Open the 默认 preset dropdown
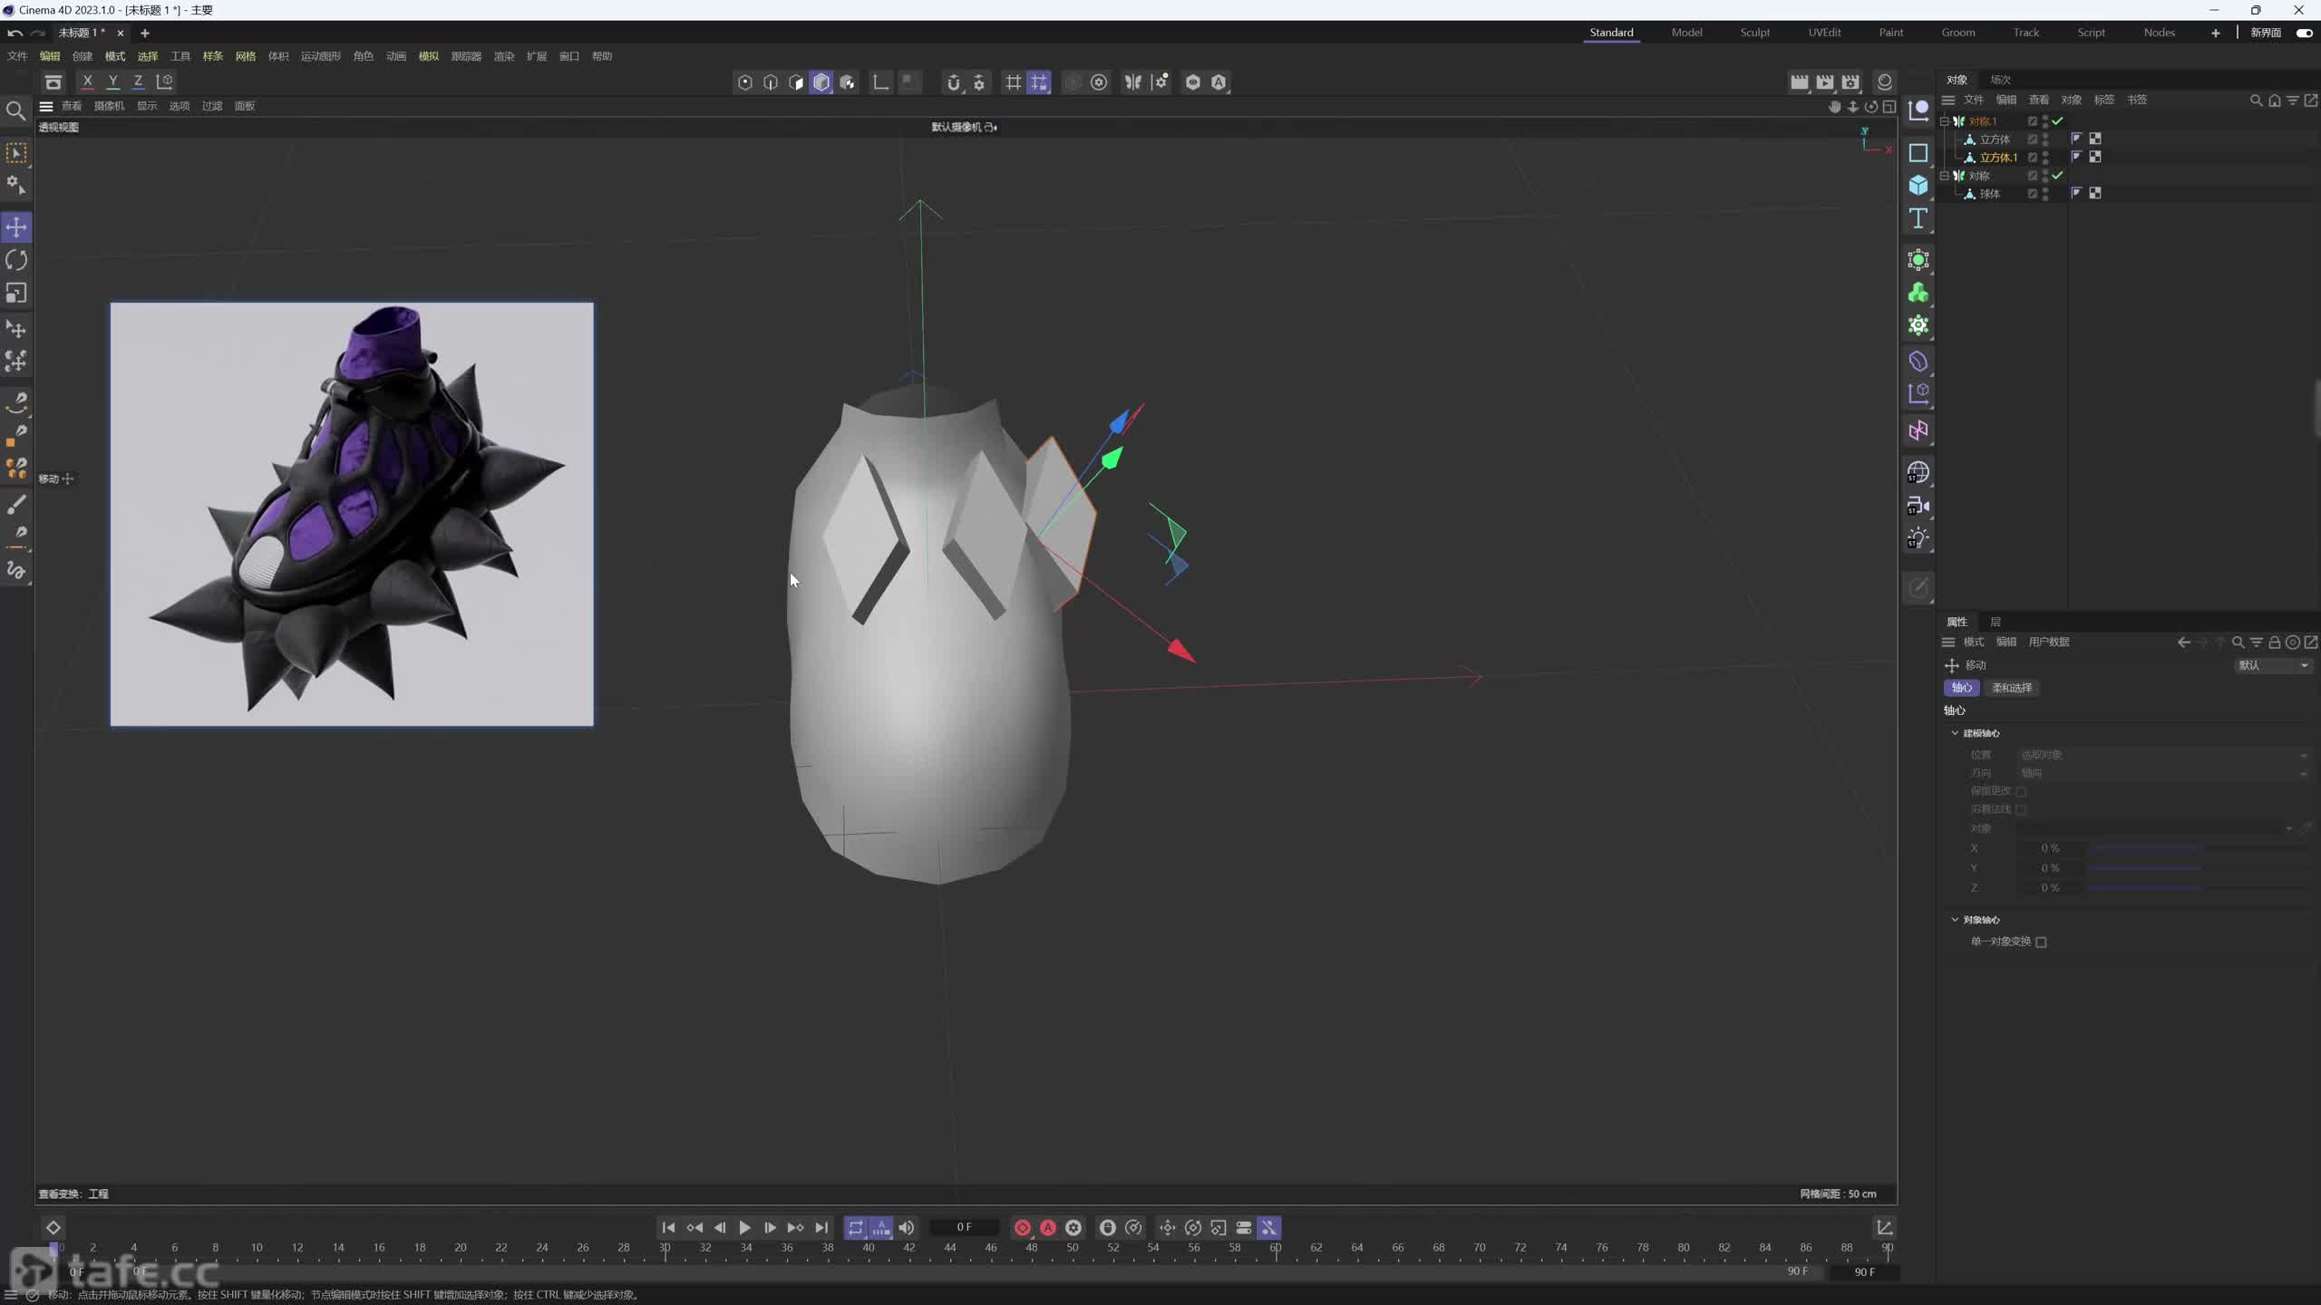 pos(2273,665)
